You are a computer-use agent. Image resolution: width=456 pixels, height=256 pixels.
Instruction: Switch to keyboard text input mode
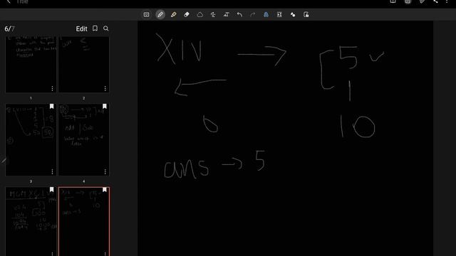(x=146, y=14)
